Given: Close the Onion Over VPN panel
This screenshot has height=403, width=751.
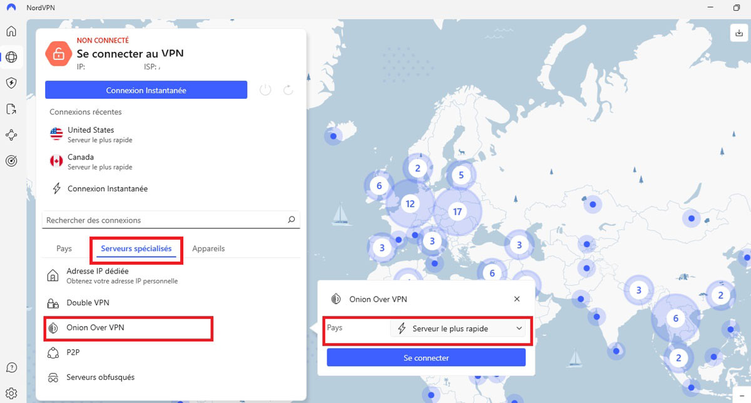Looking at the screenshot, I should click(516, 298).
